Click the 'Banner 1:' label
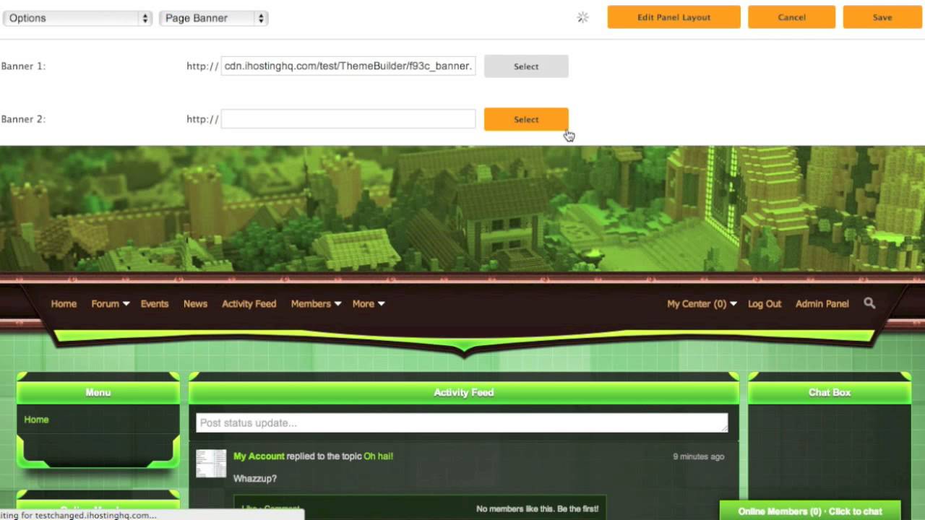 tap(23, 66)
